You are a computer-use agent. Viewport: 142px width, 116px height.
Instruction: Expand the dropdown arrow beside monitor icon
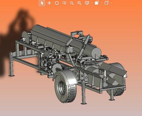pyautogui.click(x=92, y=3)
